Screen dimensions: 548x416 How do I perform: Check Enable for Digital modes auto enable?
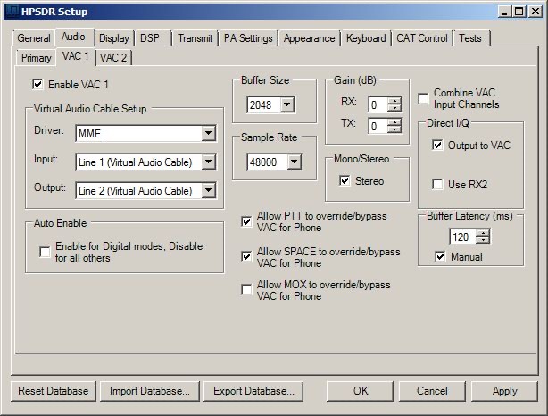pos(45,252)
